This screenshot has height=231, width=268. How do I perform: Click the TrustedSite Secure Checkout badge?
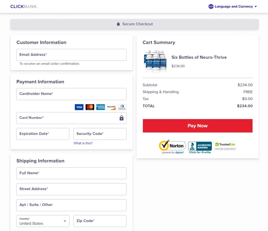coord(225,146)
